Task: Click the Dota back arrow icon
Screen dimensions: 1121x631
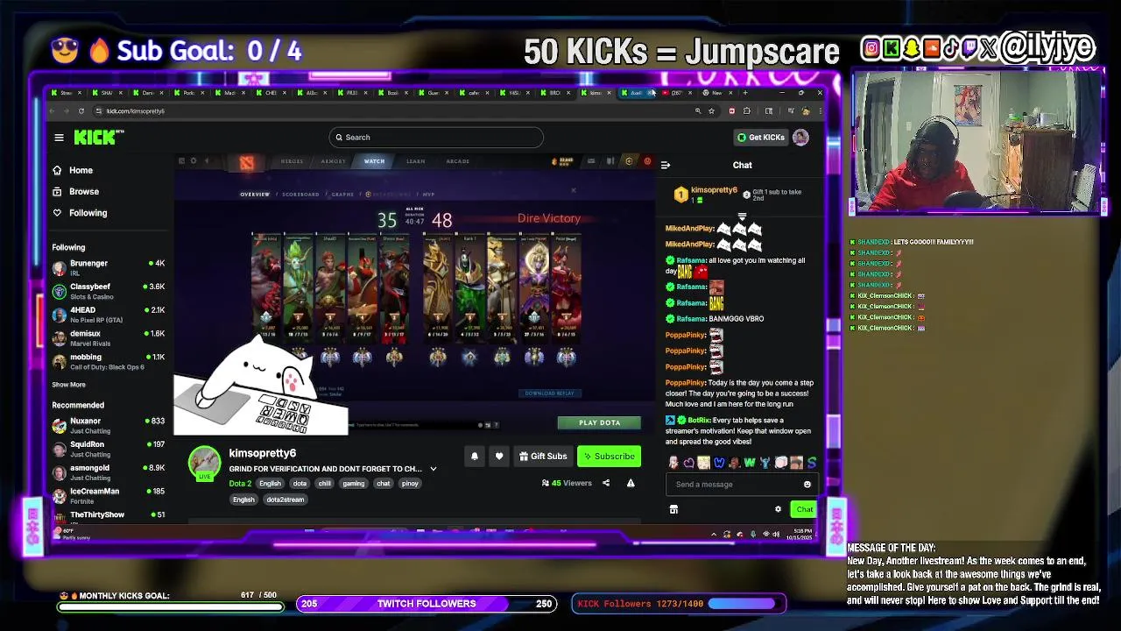Action: pos(207,161)
